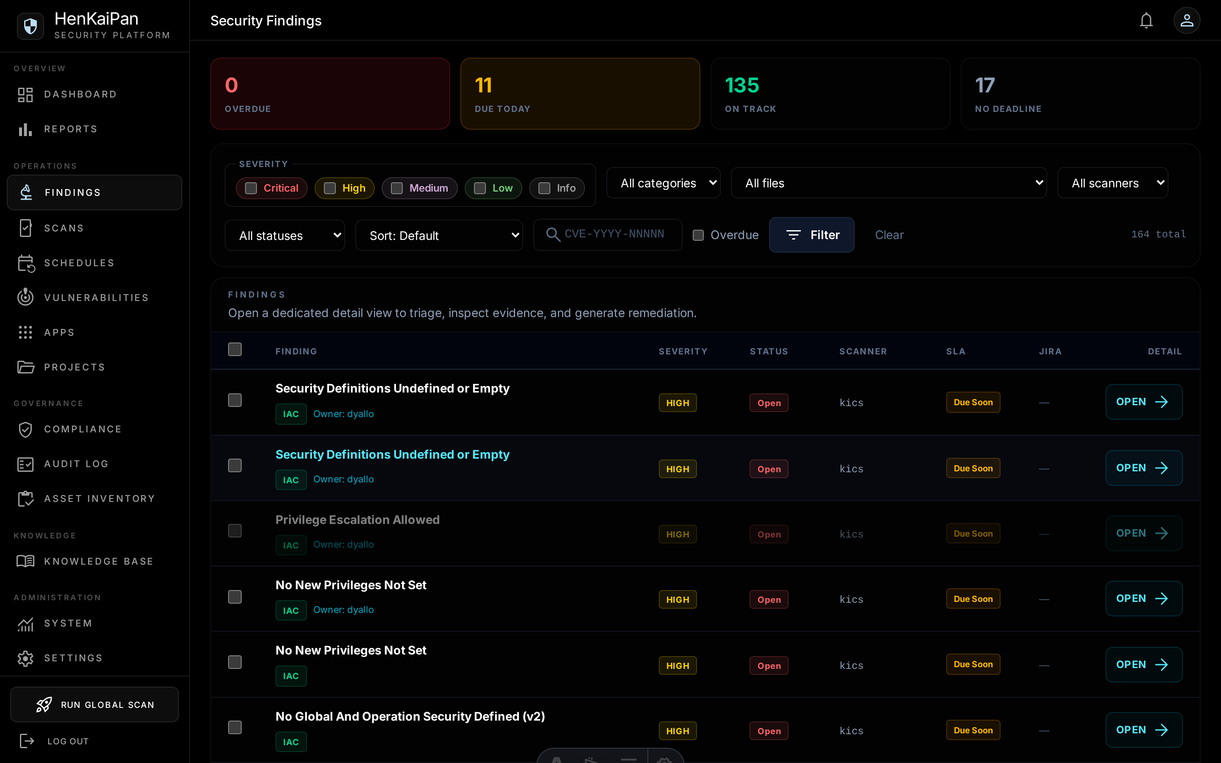Image resolution: width=1221 pixels, height=763 pixels.
Task: Click the HenKaiPan shield logo icon
Action: pos(30,26)
